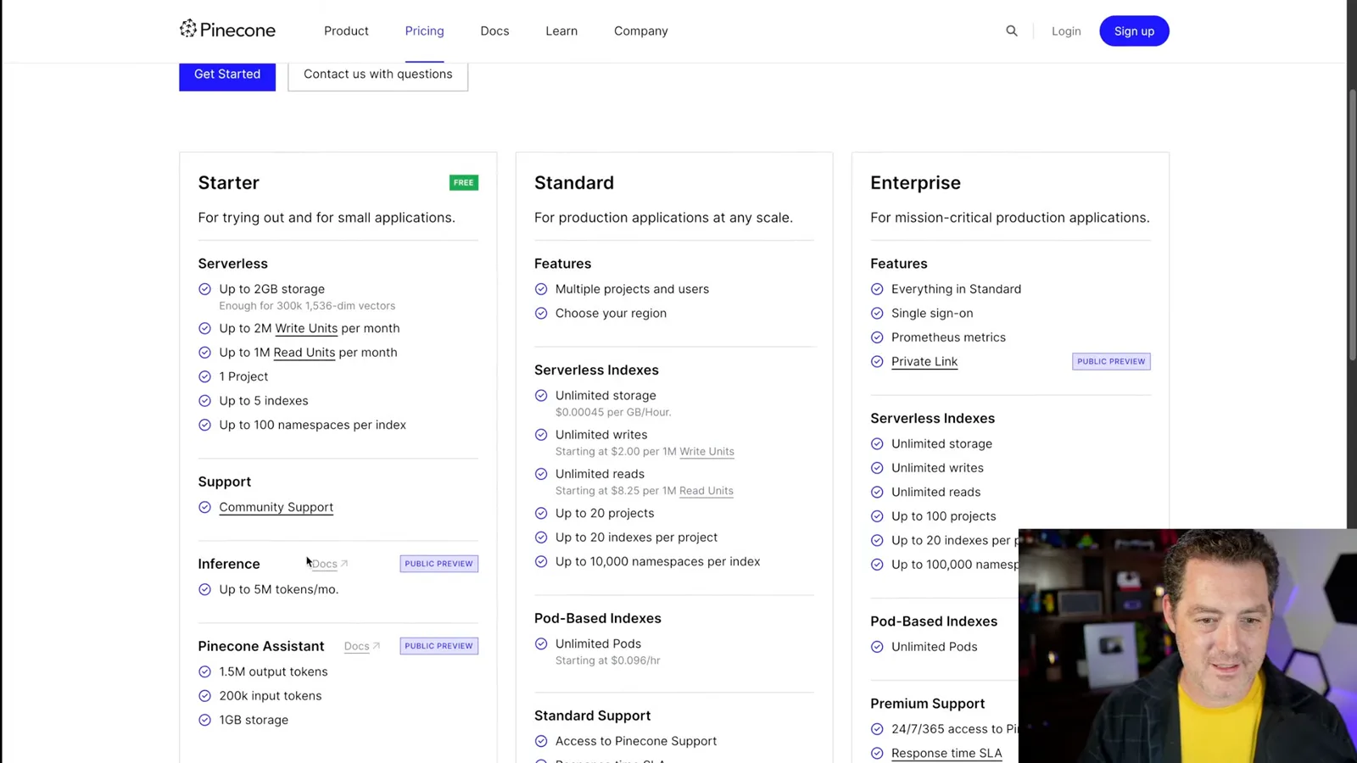Click the check icon beside Single sign-on
The image size is (1357, 763).
point(877,314)
